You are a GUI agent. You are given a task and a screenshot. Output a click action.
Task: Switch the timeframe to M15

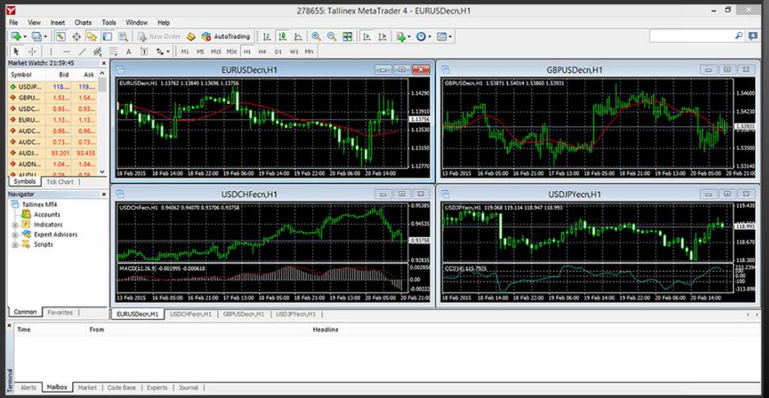pyautogui.click(x=216, y=51)
